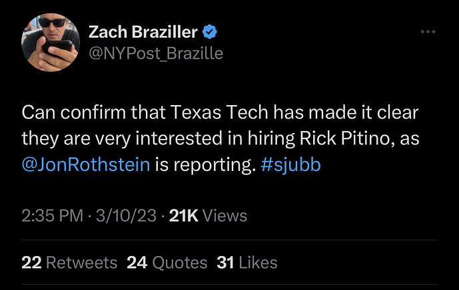The height and width of the screenshot is (290, 459).
Task: Open the @JonRothstein mention
Action: pos(86,165)
